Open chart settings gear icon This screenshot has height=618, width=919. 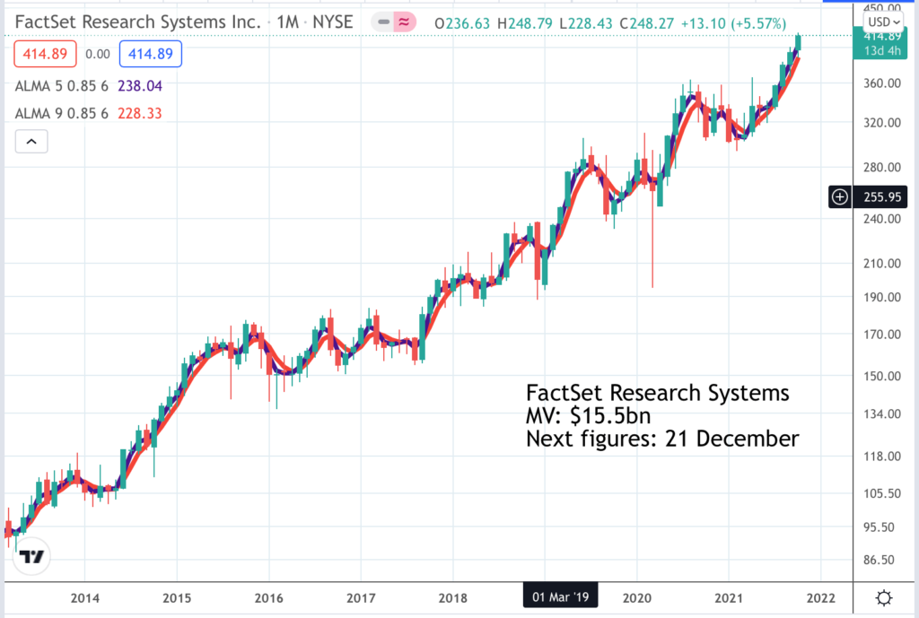883,598
